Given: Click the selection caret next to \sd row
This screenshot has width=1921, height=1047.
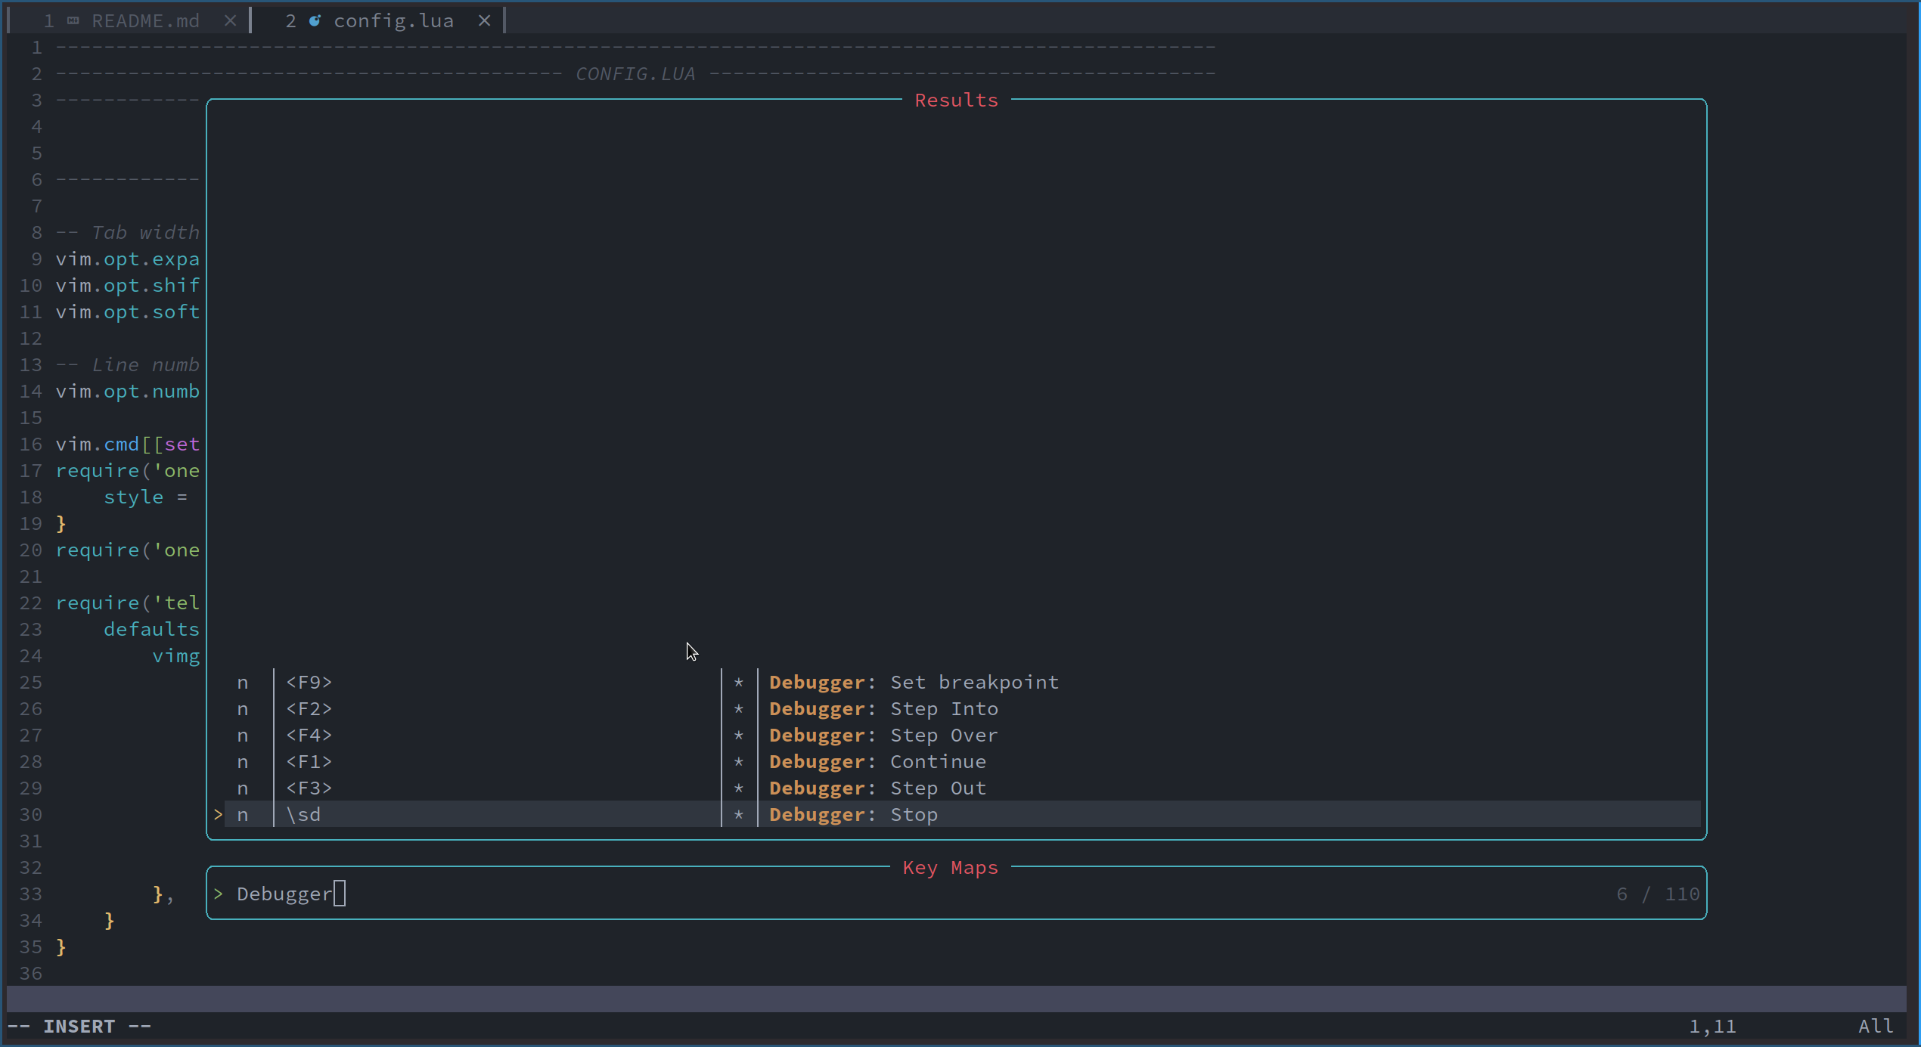Looking at the screenshot, I should point(218,814).
